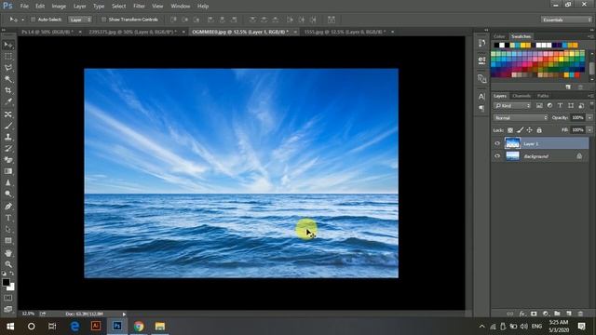Screen dimensions: 596x335
Task: Toggle lock image pixels brush icon
Action: (x=520, y=130)
